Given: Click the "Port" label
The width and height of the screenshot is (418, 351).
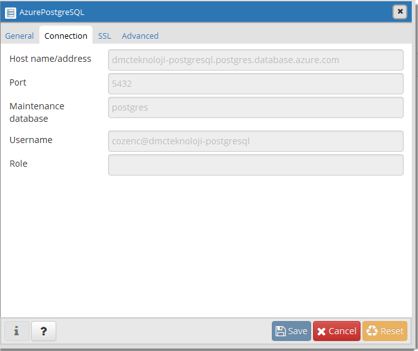Looking at the screenshot, I should tap(18, 82).
